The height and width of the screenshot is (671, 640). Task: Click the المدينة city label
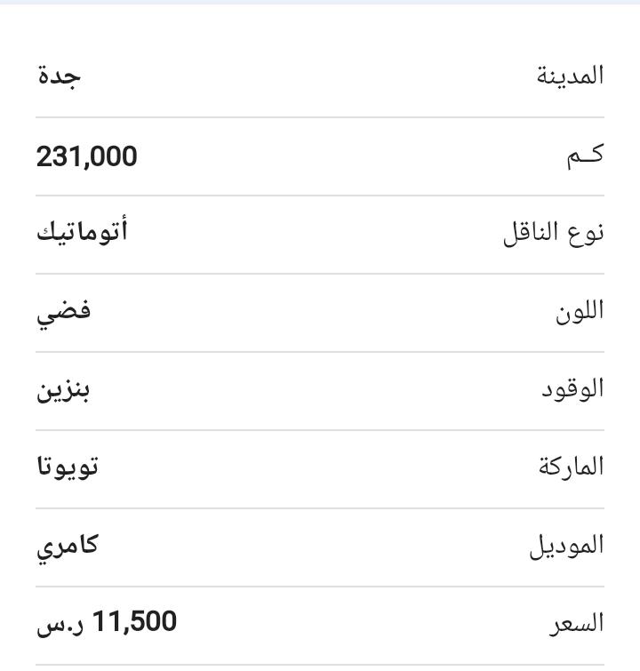click(x=570, y=76)
